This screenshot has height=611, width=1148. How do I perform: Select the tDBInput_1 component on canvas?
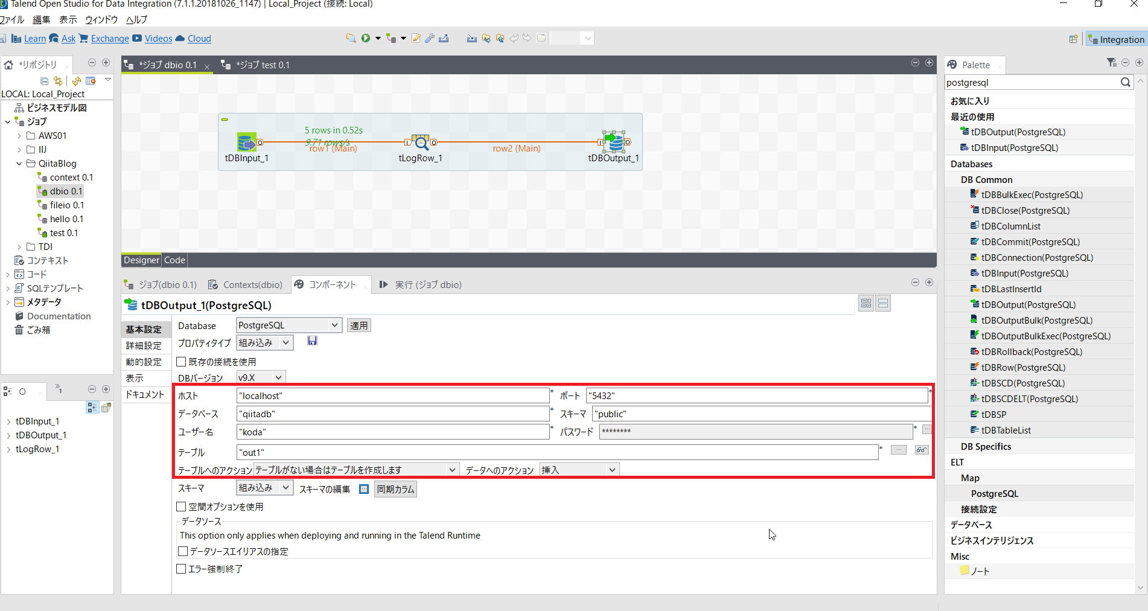click(246, 142)
